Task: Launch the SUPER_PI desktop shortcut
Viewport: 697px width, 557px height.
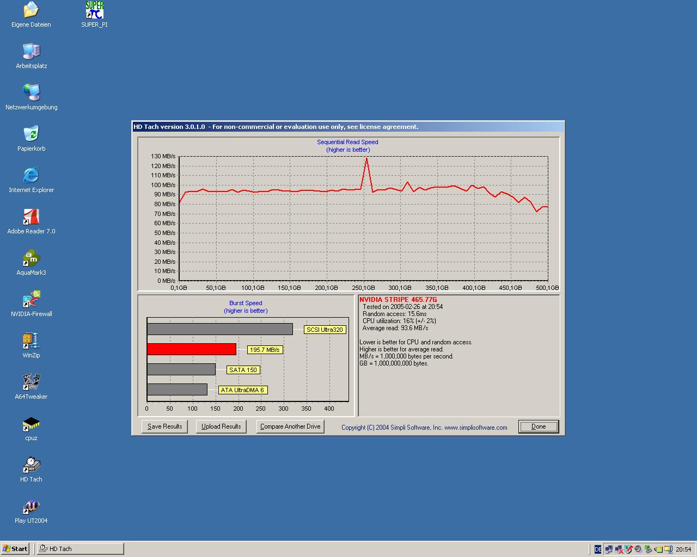Action: [94, 15]
